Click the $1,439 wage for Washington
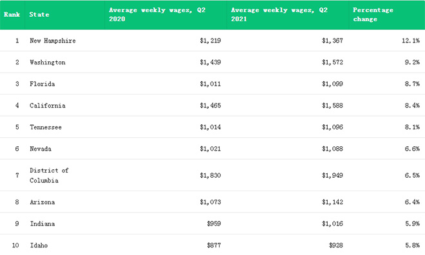425x255 pixels. click(211, 62)
